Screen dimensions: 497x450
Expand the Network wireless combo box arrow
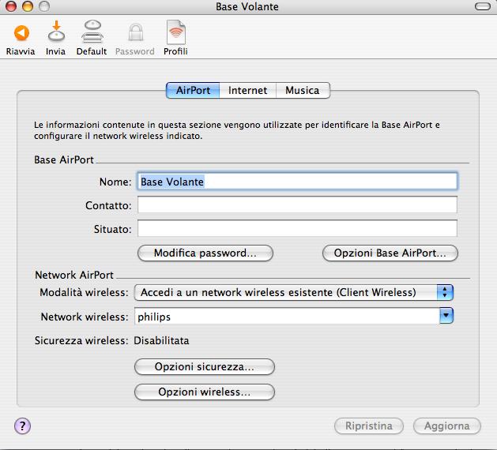pos(446,316)
